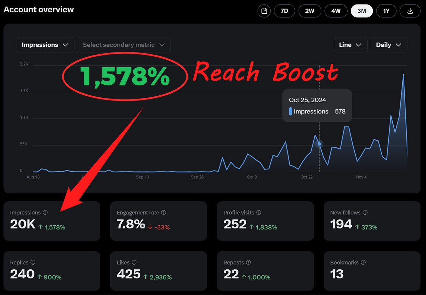Select the active 3M time range
Image resolution: width=426 pixels, height=295 pixels.
[361, 11]
